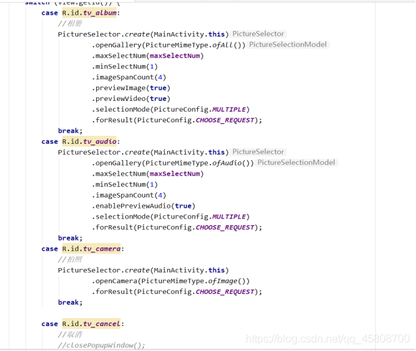416x351 pixels.
Task: Click '.openCamera(PictureMimeType.ofImage())' call
Action: (x=170, y=281)
